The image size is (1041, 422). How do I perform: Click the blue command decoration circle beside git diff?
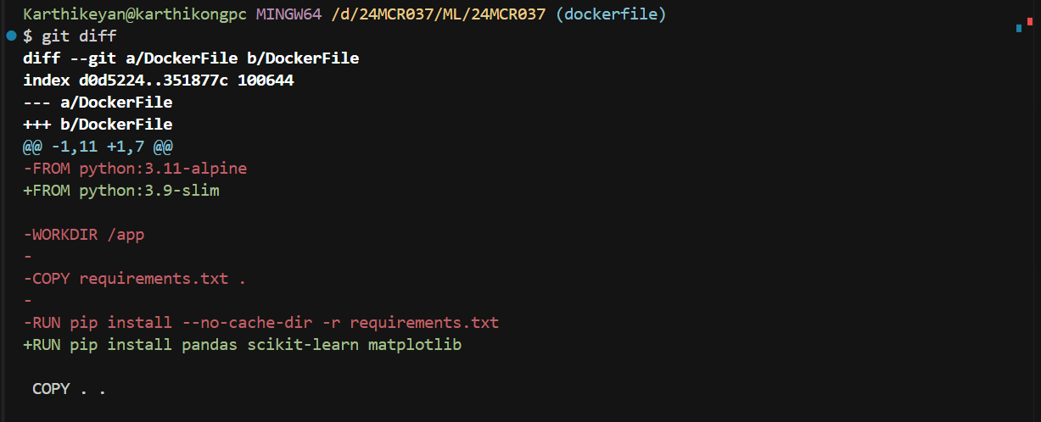11,36
